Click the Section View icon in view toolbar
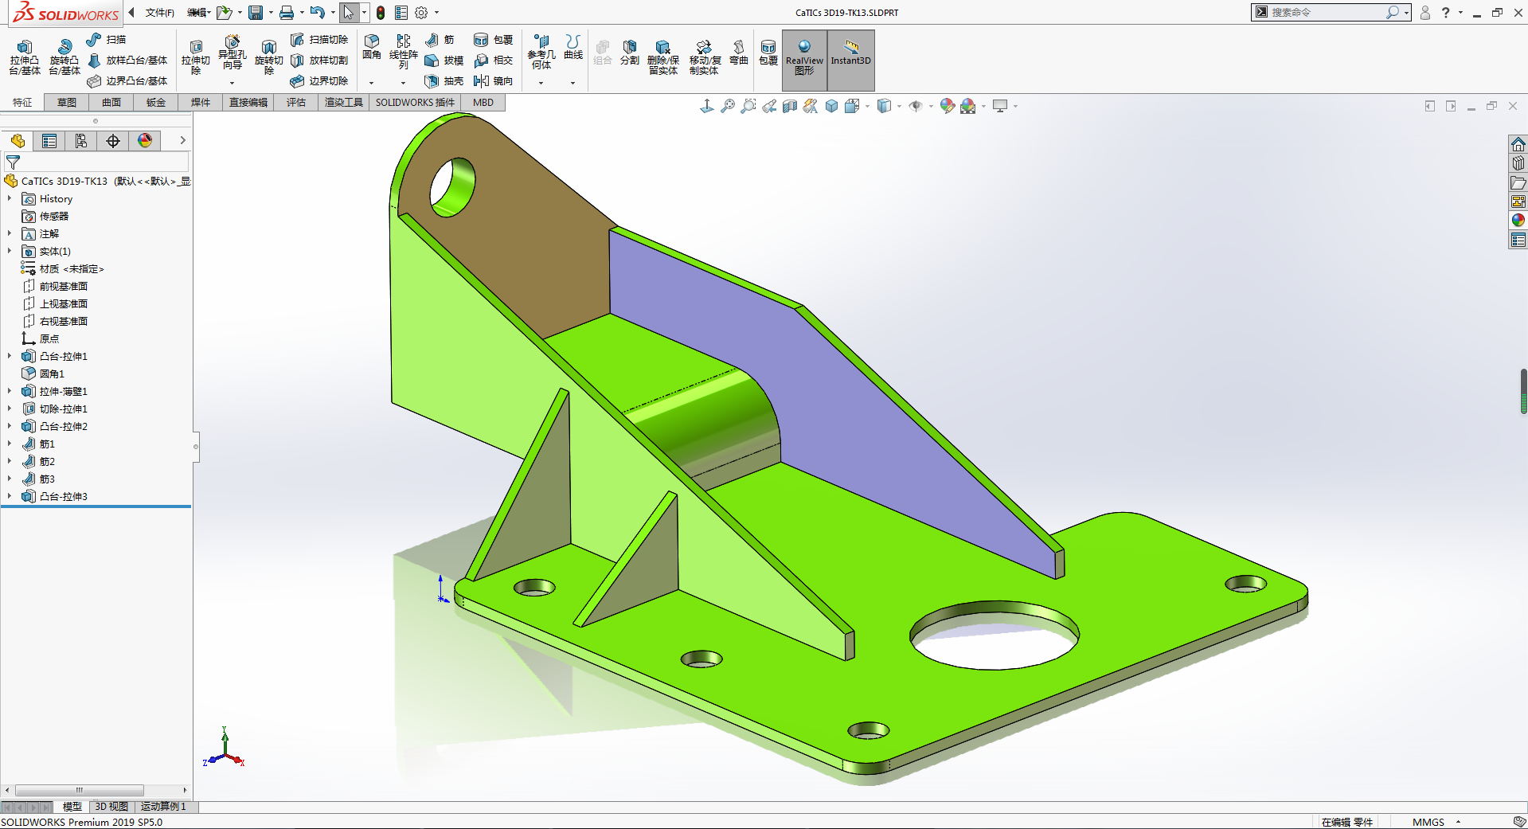The width and height of the screenshot is (1528, 829). tap(790, 106)
